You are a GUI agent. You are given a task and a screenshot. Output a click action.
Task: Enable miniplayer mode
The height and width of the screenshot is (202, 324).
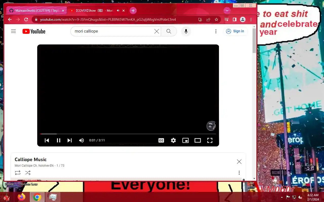pyautogui.click(x=186, y=140)
